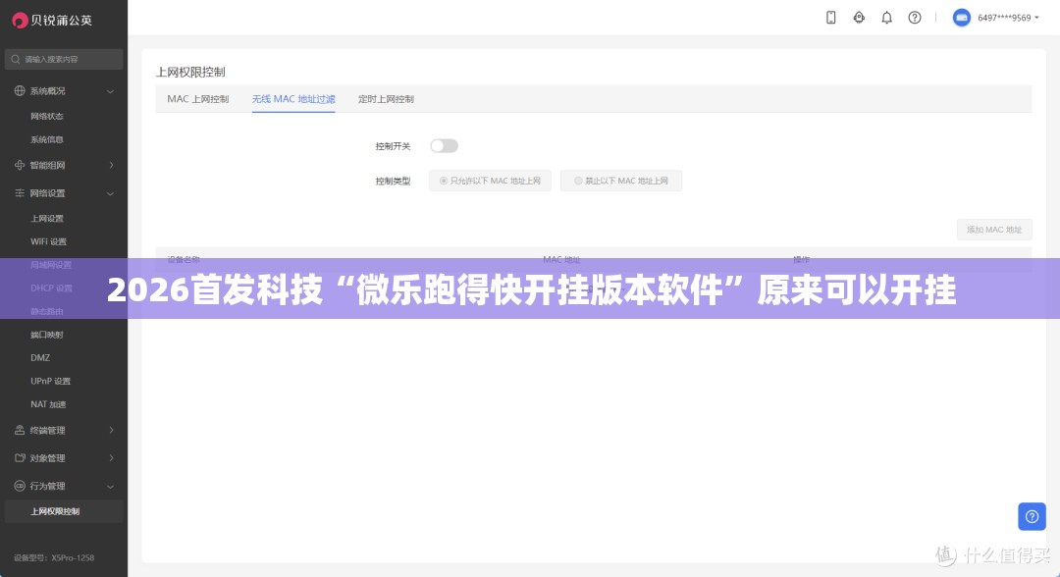This screenshot has width=1060, height=577.
Task: Click 添加 MAC 地址 button
Action: (994, 230)
